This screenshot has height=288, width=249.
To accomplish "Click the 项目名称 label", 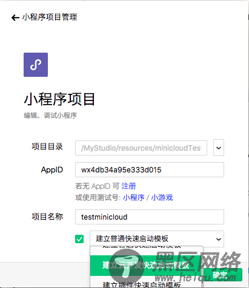I will [x=47, y=217].
